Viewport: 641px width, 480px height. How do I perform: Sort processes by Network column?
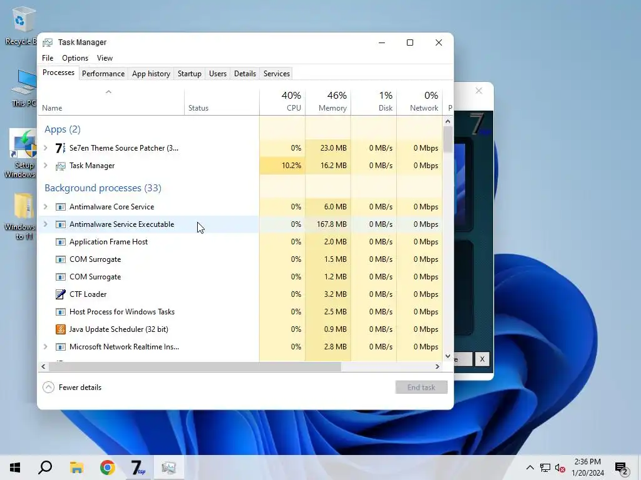(x=420, y=101)
